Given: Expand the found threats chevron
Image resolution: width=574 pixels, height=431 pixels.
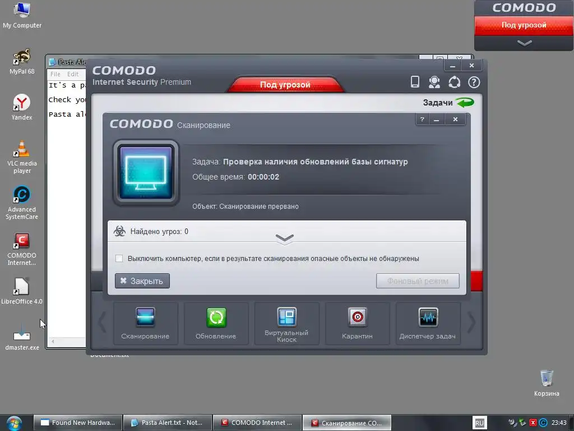Looking at the screenshot, I should [x=285, y=238].
